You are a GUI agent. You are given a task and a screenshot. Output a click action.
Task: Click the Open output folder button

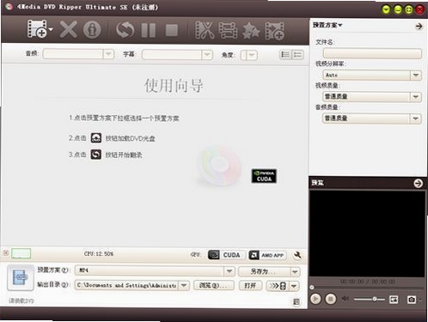click(x=250, y=286)
